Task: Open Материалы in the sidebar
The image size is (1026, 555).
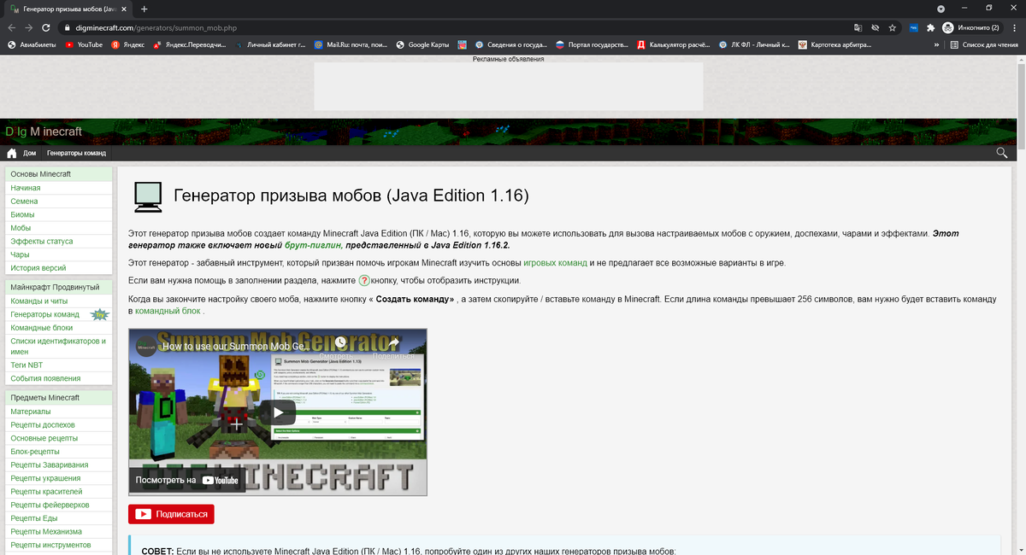Action: [x=30, y=412]
